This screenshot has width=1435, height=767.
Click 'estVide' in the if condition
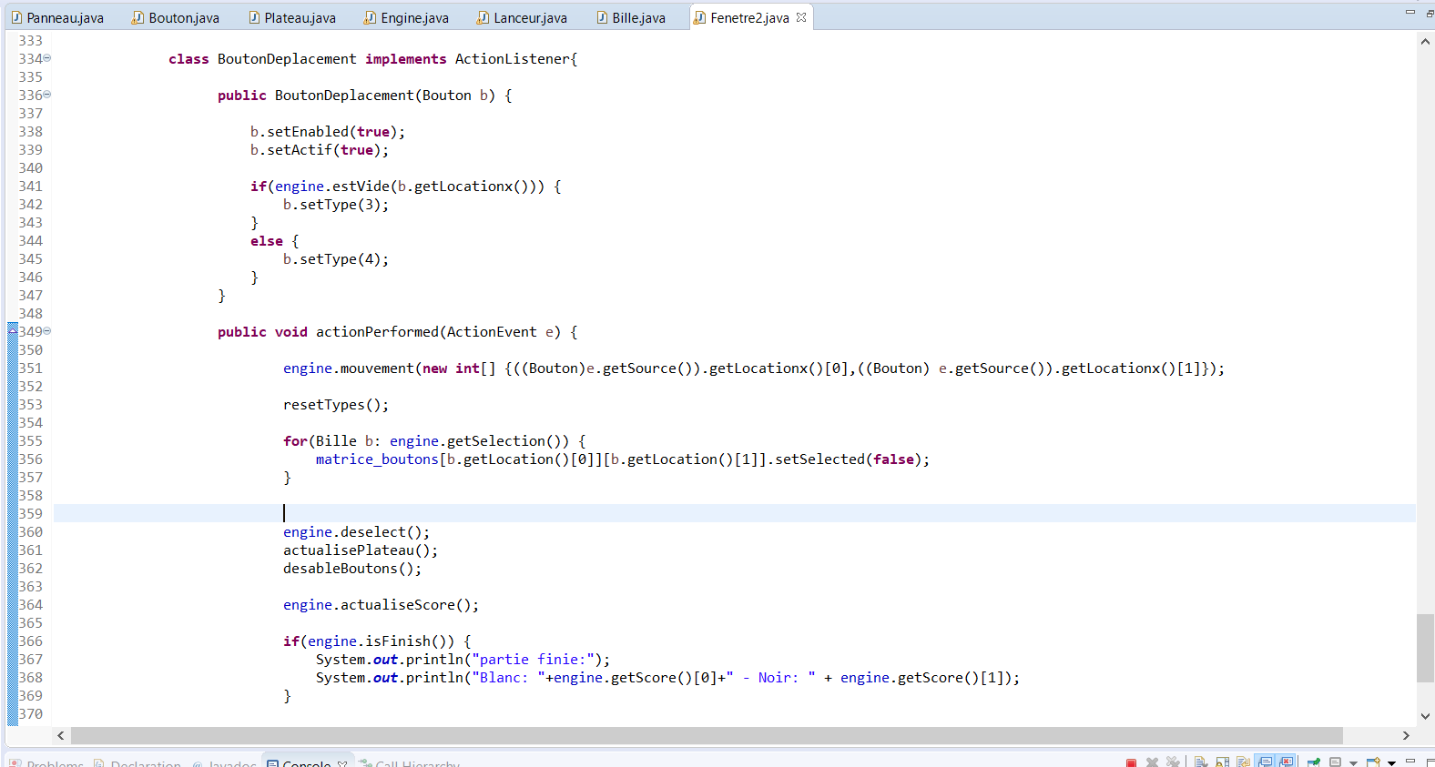click(x=361, y=186)
